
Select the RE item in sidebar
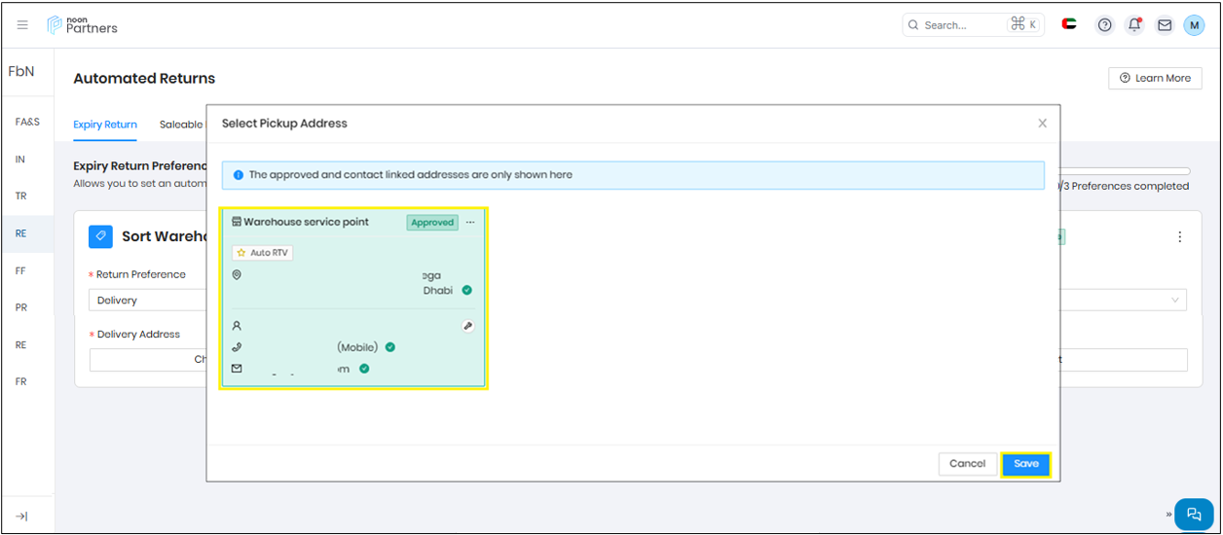20,233
